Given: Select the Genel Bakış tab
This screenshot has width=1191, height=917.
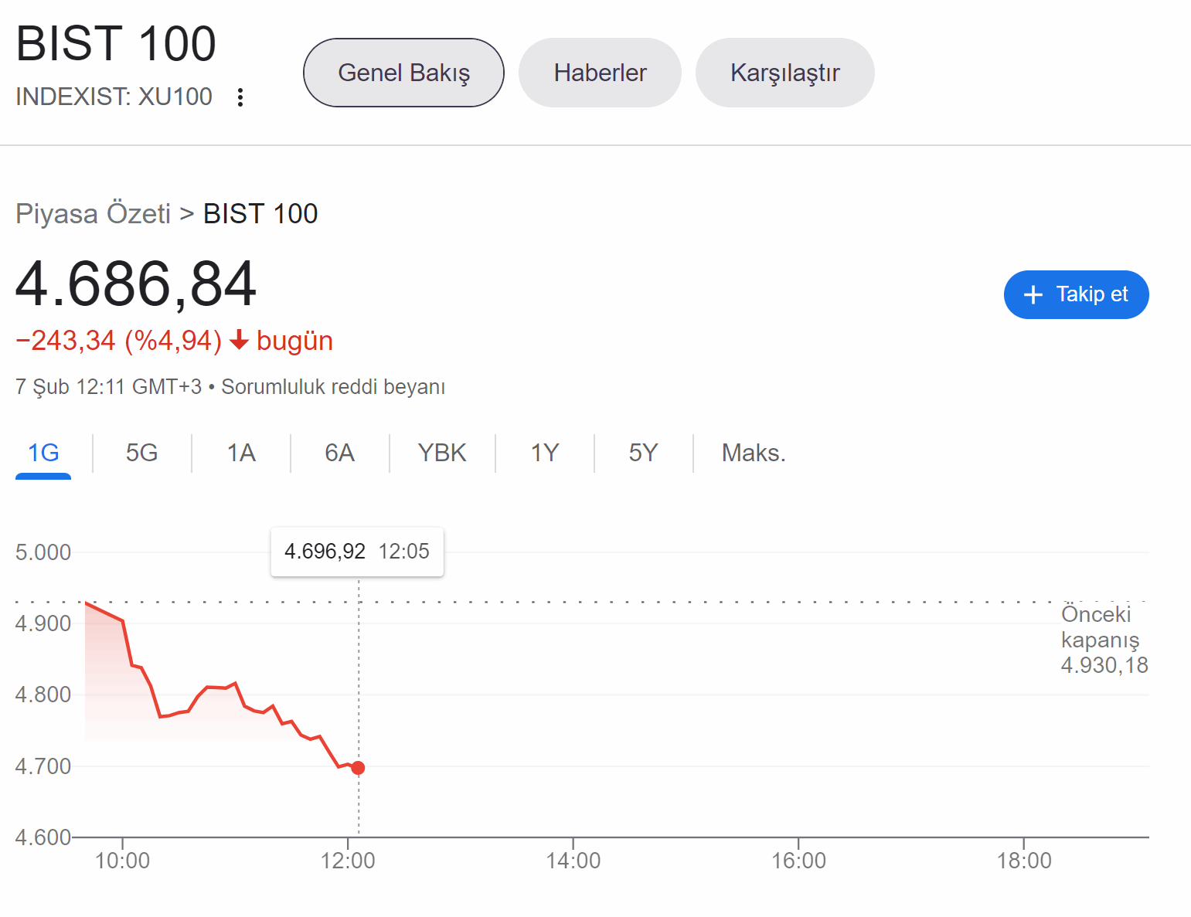Looking at the screenshot, I should (403, 73).
